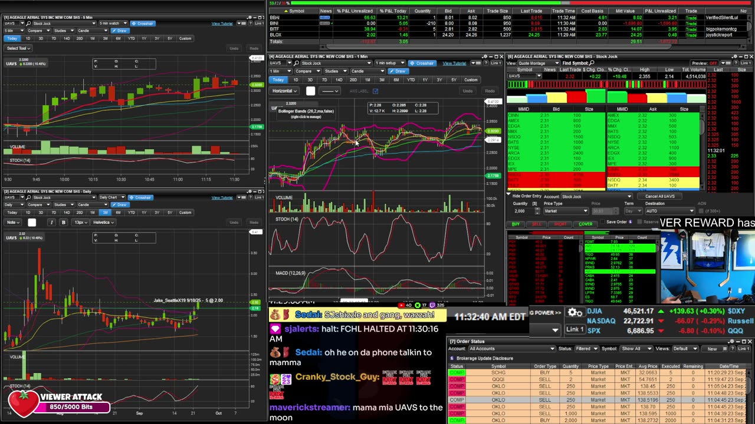Click the Link 1 button near market indices
The height and width of the screenshot is (424, 755).
[x=575, y=329]
